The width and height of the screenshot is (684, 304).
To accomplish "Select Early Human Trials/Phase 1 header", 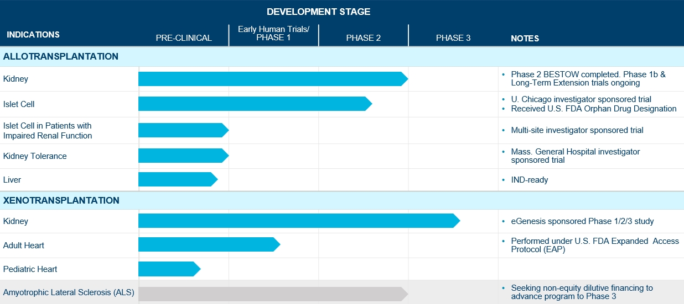I will pos(274,33).
